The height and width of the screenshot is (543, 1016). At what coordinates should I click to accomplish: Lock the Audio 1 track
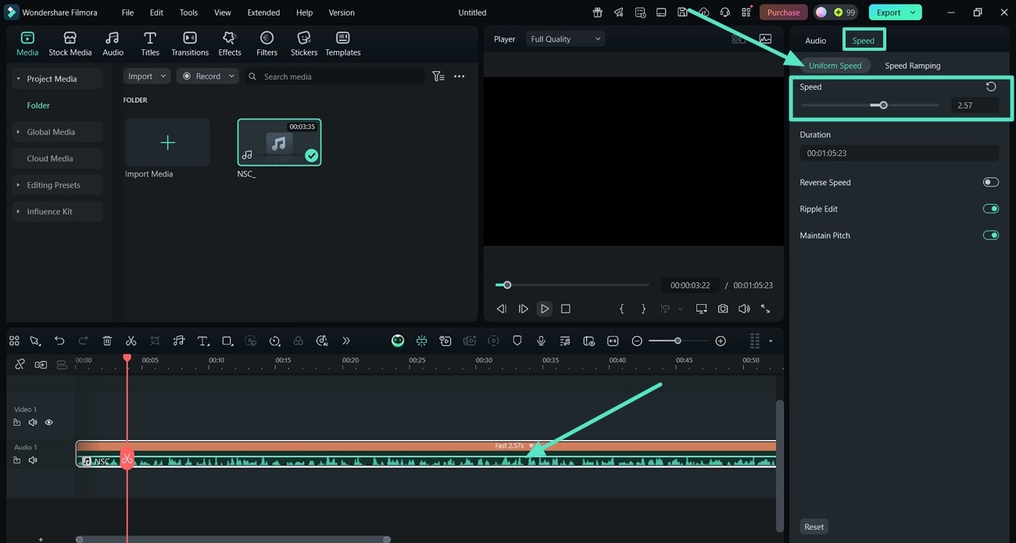pyautogui.click(x=17, y=460)
